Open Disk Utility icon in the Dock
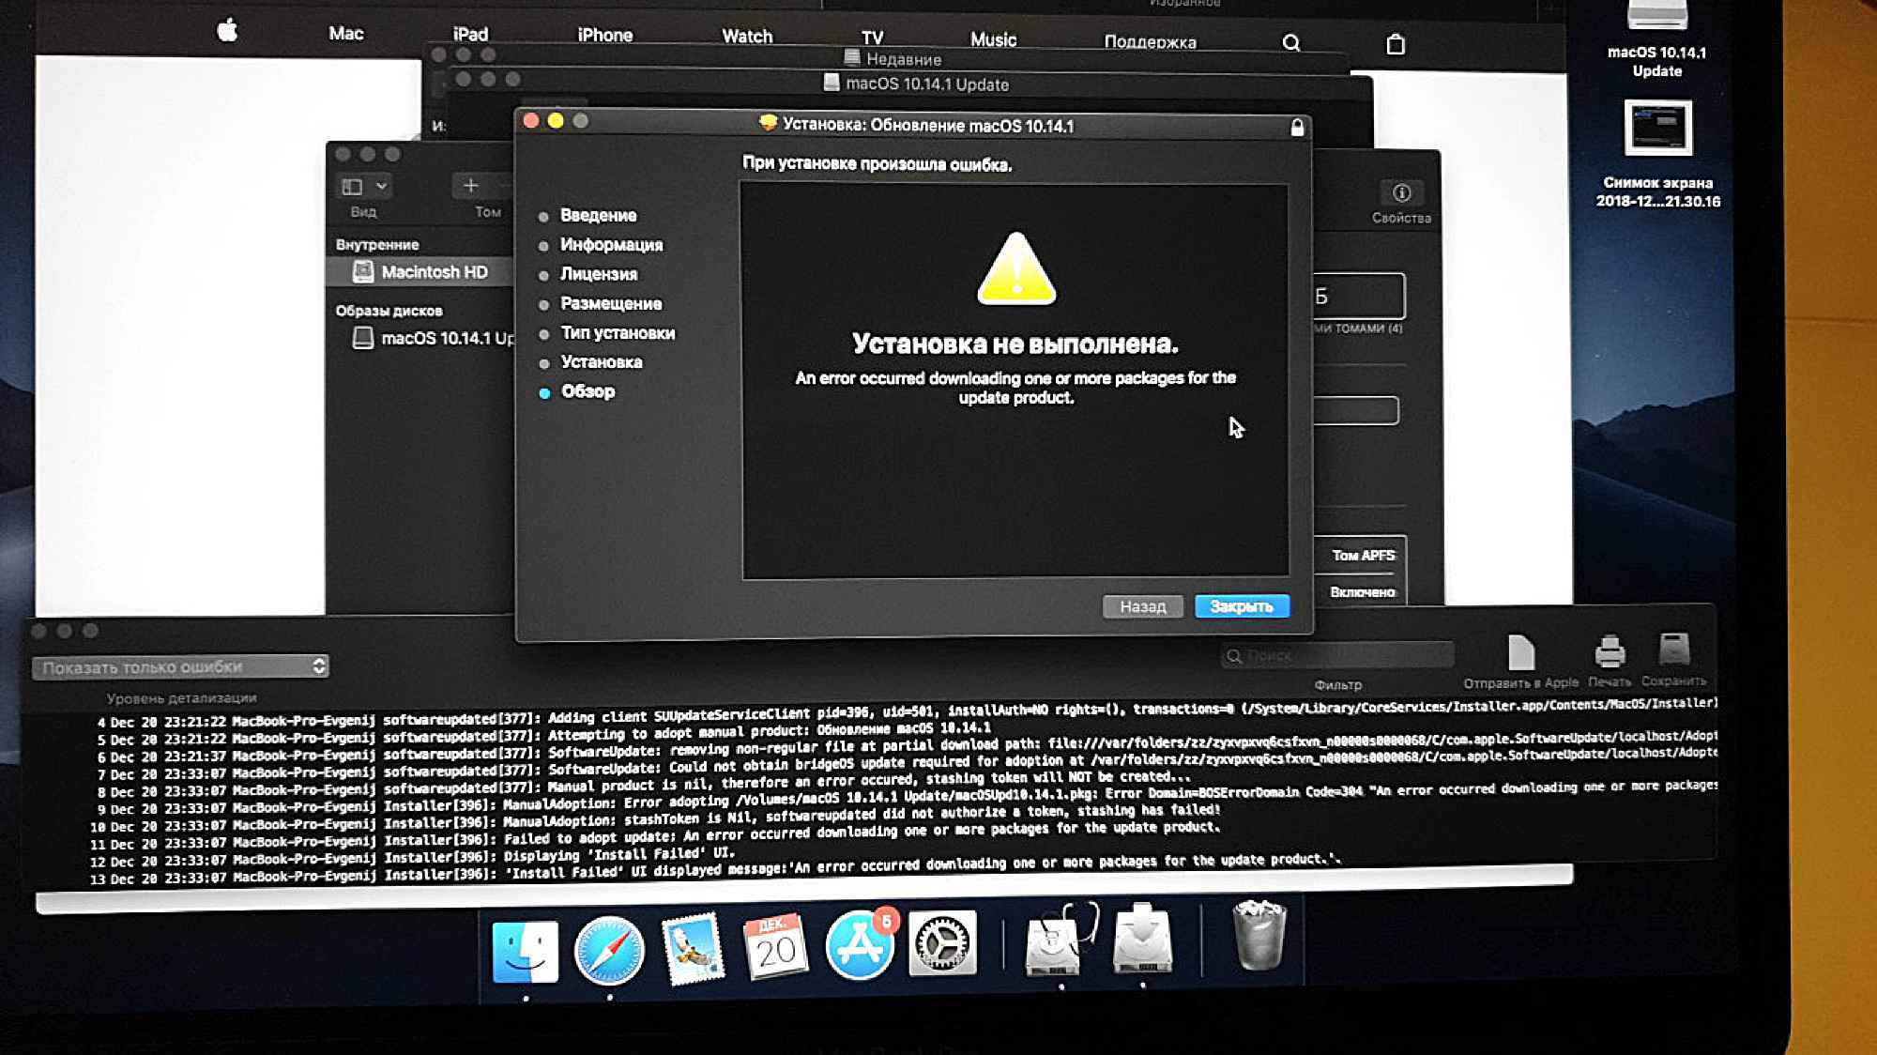 (1061, 940)
